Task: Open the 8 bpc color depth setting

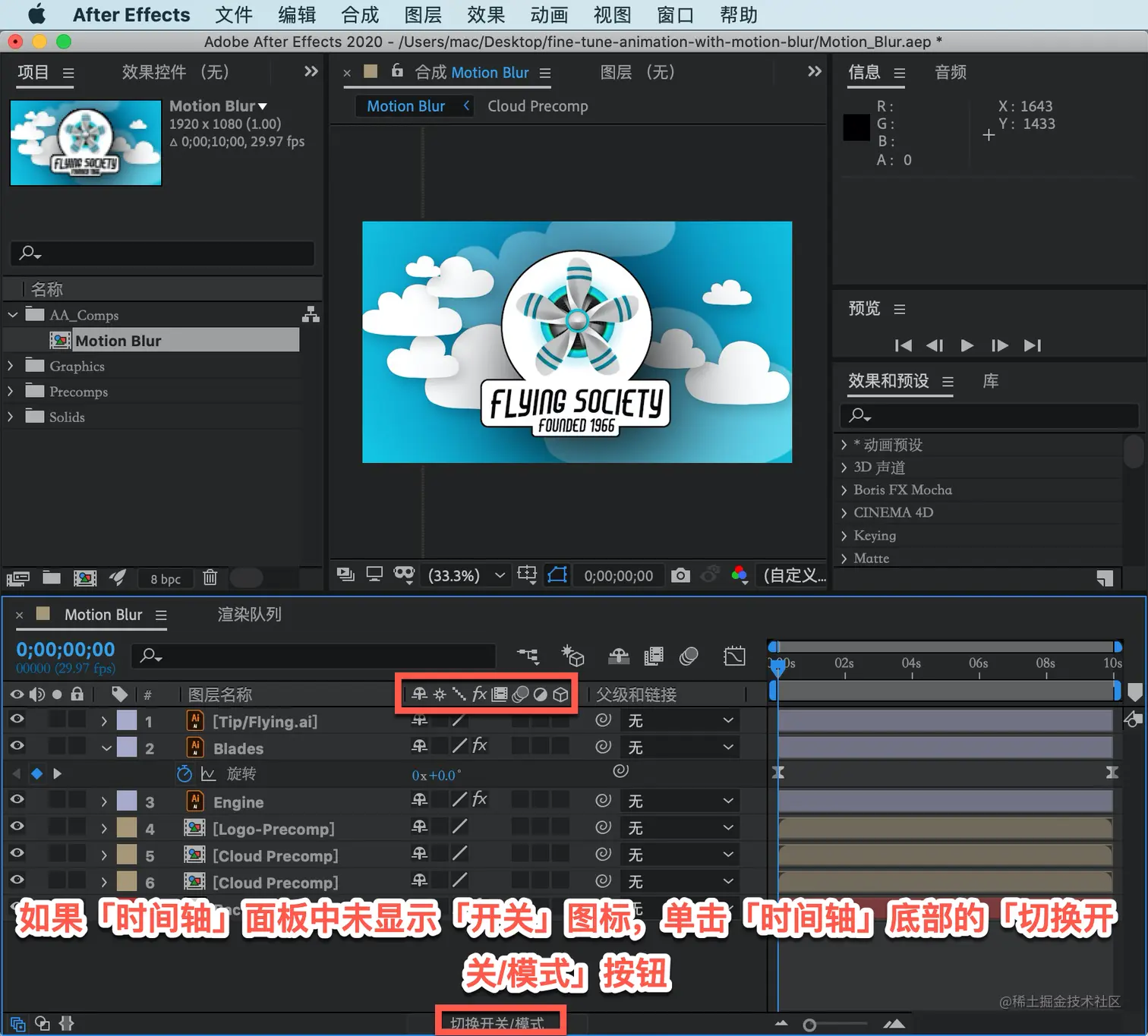Action: coord(166,579)
